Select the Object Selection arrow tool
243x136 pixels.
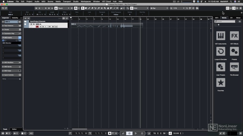[83, 8]
